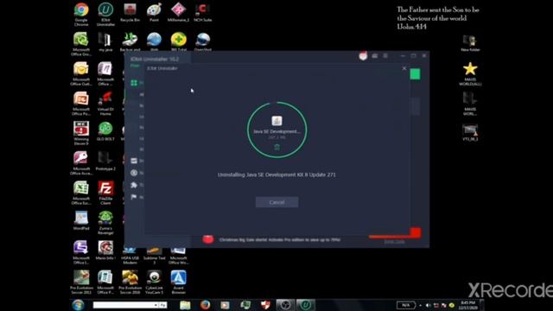Click the Christmas Big Sale promo text
The width and height of the screenshot is (553, 311).
280,240
